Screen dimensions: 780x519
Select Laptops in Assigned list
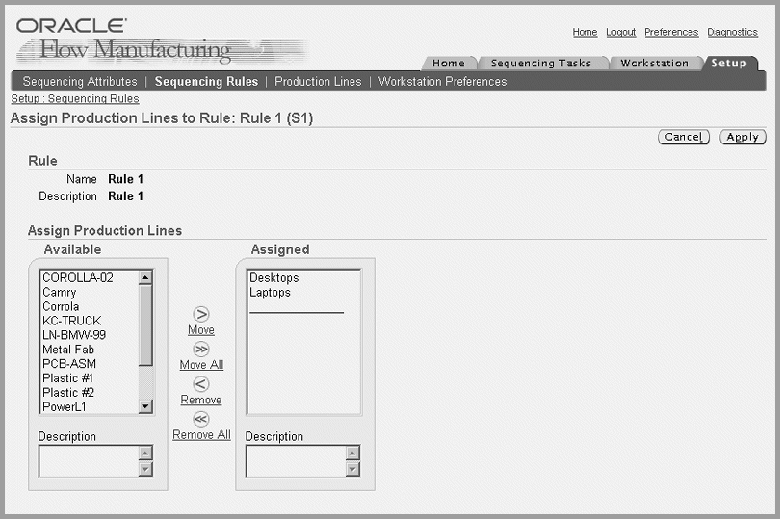[303, 292]
